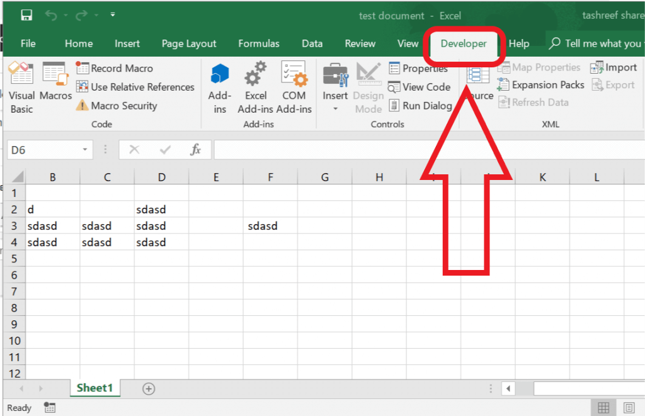Click View Code
The image size is (645, 416).
[x=419, y=87]
